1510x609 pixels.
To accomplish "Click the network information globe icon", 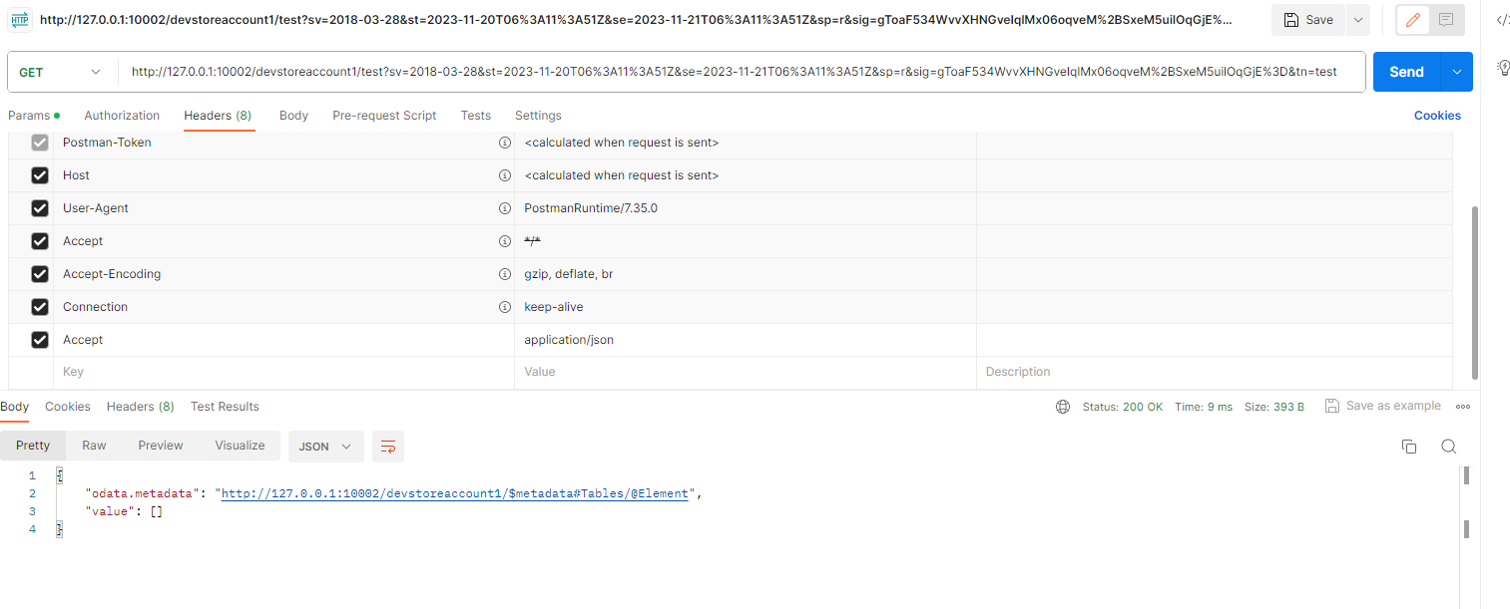I will [1062, 406].
